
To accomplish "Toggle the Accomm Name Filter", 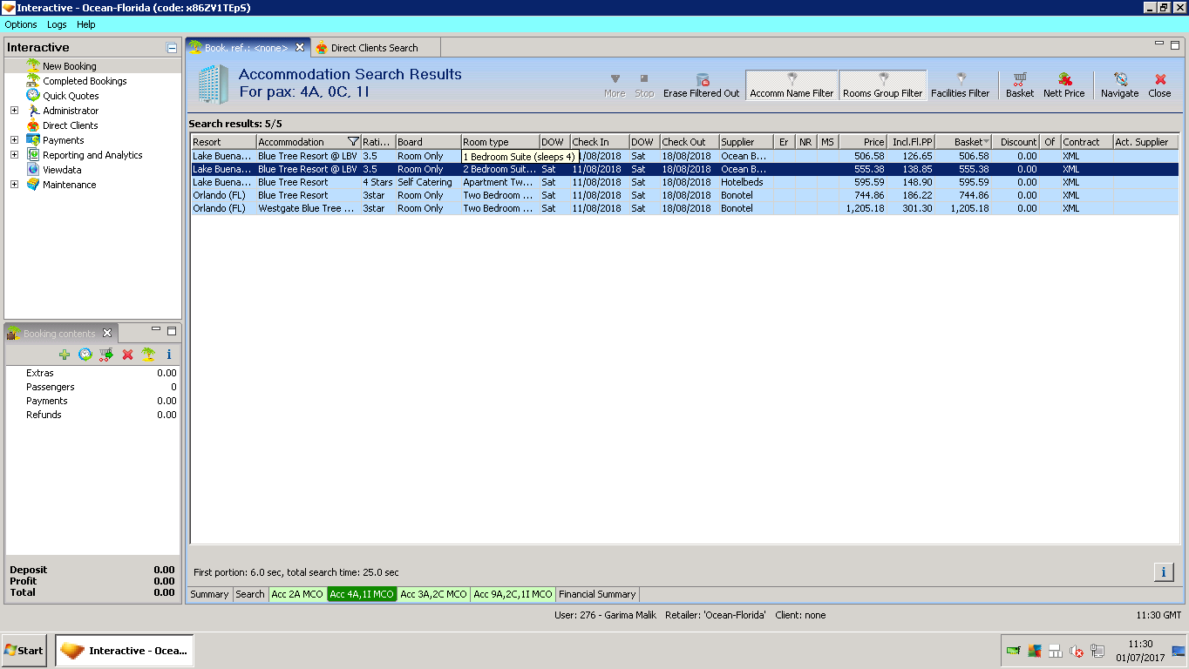I will (x=792, y=85).
